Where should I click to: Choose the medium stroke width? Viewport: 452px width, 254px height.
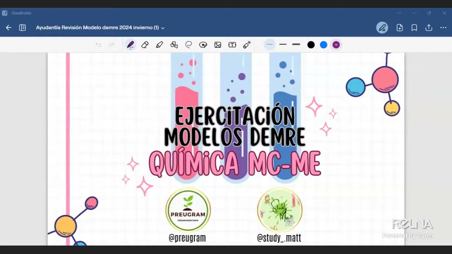[x=283, y=44]
